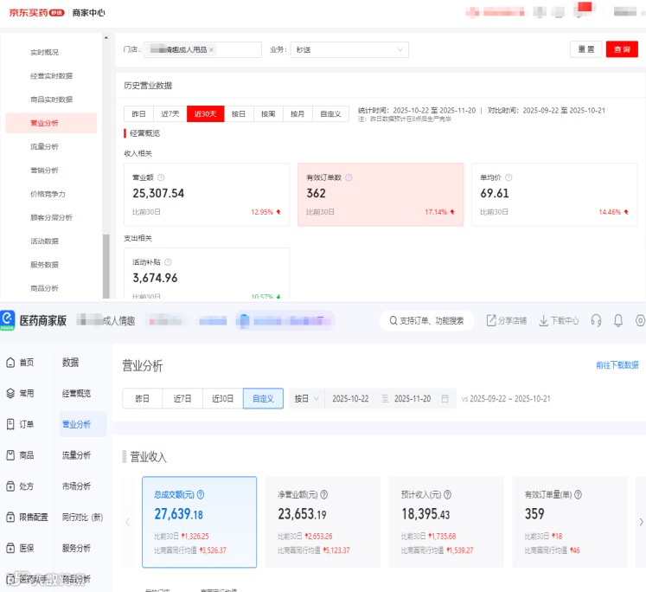Viewport: 646px width, 592px height.
Task: Click help icon next to 总成交额(元)
Action: click(x=201, y=494)
